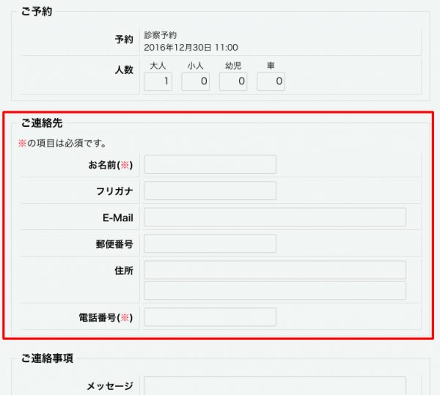Click the 診察予約 reservation type text
Viewport: 440px width, 395px height.
coord(160,35)
